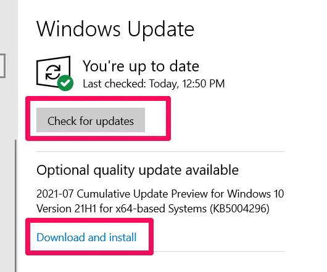Click the Windows 10 text in update name
The image size is (327, 272).
coord(255,194)
